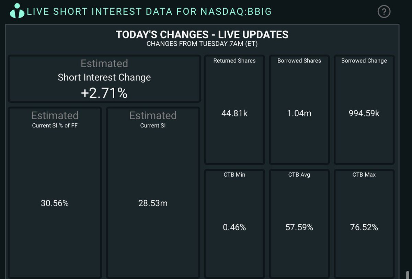Click the Today's Changes - Live Updates heading
This screenshot has width=412, height=279.
tap(202, 35)
